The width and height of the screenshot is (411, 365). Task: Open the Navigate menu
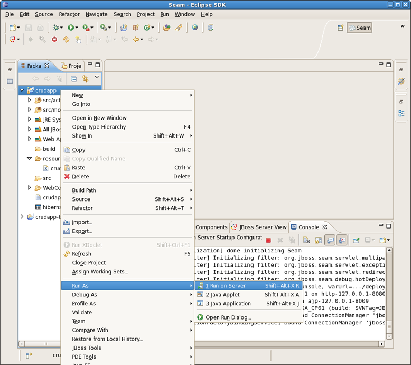(x=97, y=14)
